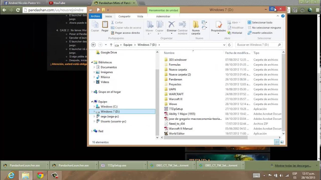Switch to the Inicio ribbon tab

pos(109,16)
